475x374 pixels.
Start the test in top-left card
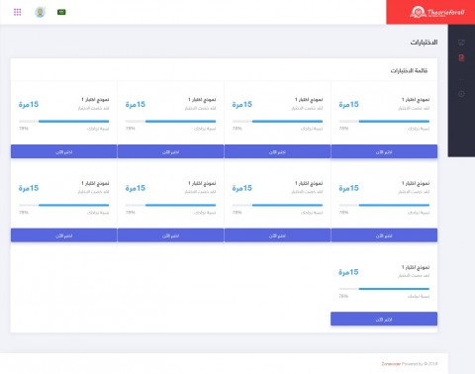point(63,151)
